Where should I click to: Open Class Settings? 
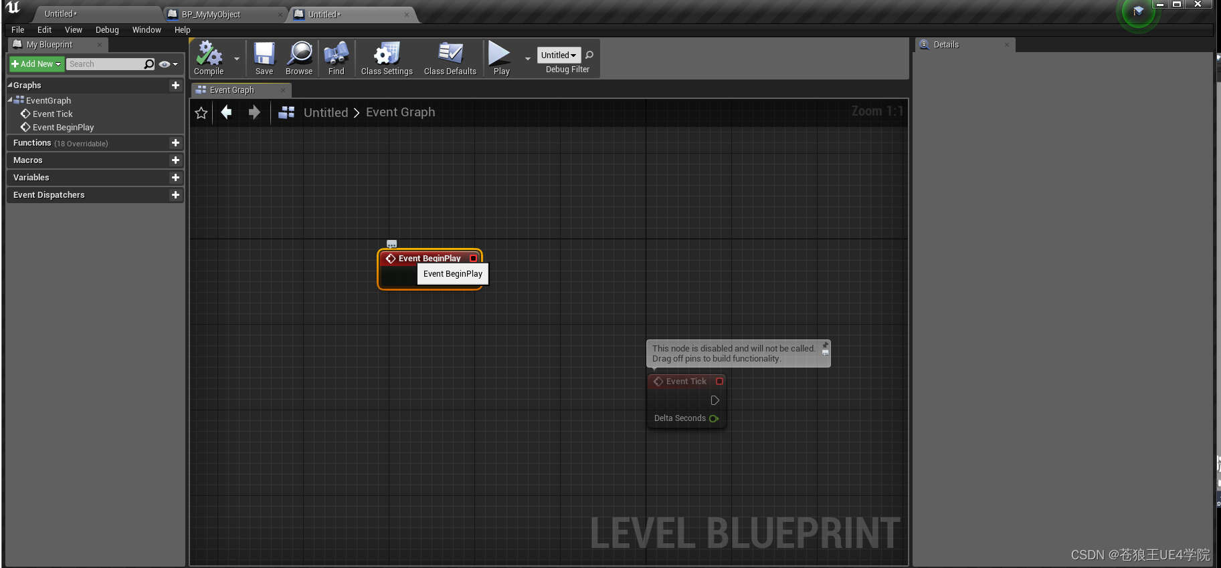click(387, 58)
